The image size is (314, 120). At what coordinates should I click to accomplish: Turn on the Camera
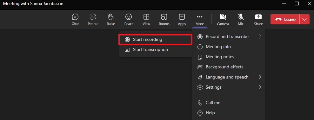coord(223,20)
